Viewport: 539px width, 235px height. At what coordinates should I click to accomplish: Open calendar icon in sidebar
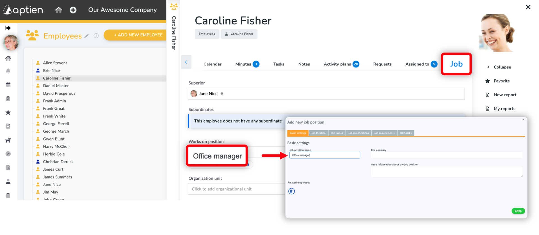pos(8,84)
